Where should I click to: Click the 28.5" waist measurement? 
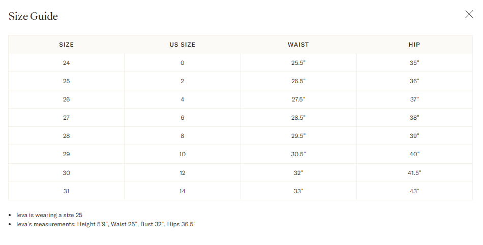point(298,118)
